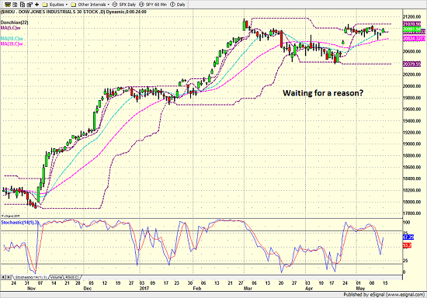Viewport: 427px width, 298px height.
Task: Click the May month label on time axis
Action: (360, 289)
